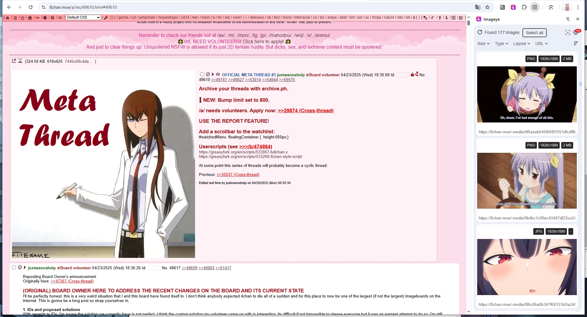
Task: Go back with browser back arrow
Action: pos(9,7)
